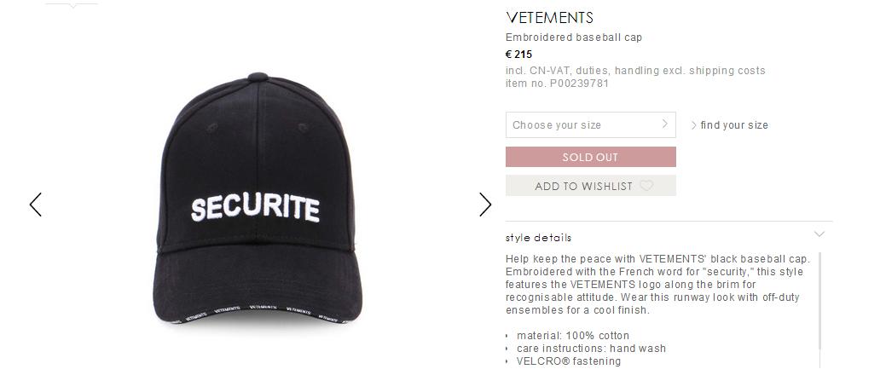Click the style details description scrollbar
The height and width of the screenshot is (375, 886).
(819, 301)
